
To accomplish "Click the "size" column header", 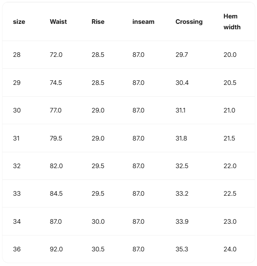I will click(x=19, y=22).
